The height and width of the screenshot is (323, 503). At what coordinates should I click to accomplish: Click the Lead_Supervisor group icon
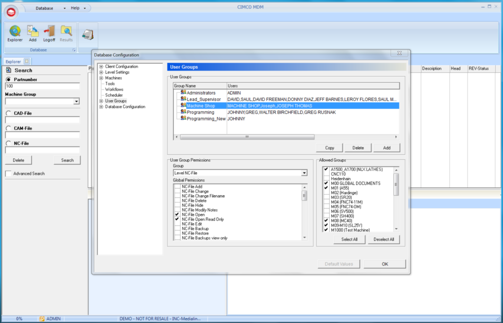click(x=183, y=99)
